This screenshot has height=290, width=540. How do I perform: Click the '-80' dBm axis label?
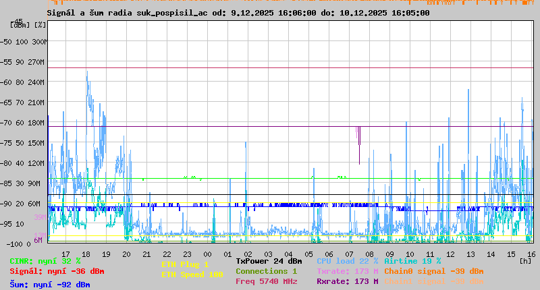6,163
